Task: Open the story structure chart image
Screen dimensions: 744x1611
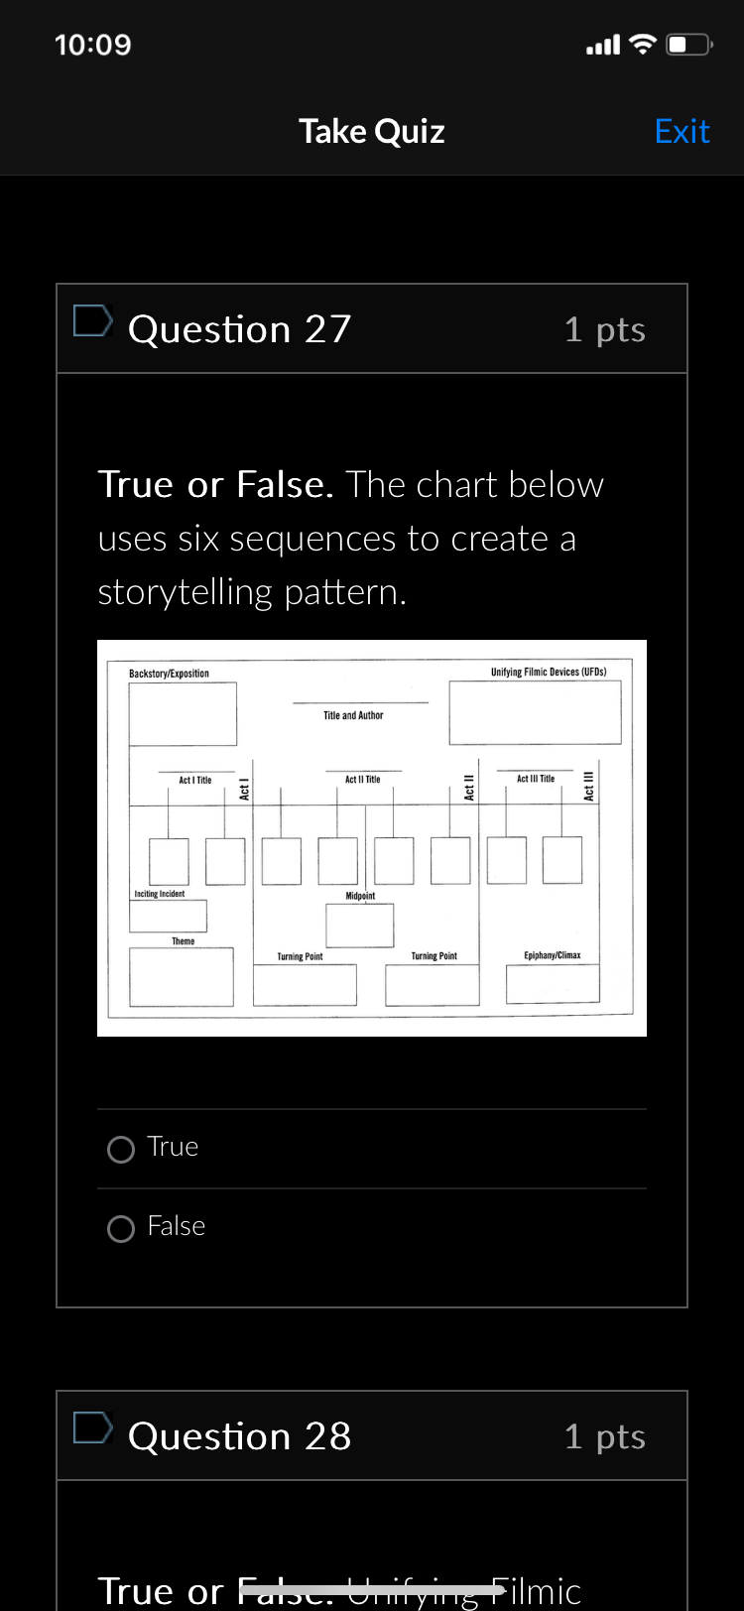Action: pos(371,836)
